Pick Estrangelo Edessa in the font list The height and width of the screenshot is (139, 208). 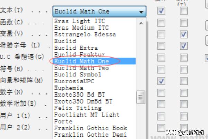click(x=85, y=34)
